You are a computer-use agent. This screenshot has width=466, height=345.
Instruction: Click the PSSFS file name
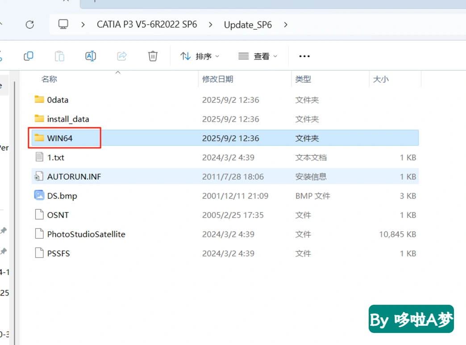coord(58,253)
